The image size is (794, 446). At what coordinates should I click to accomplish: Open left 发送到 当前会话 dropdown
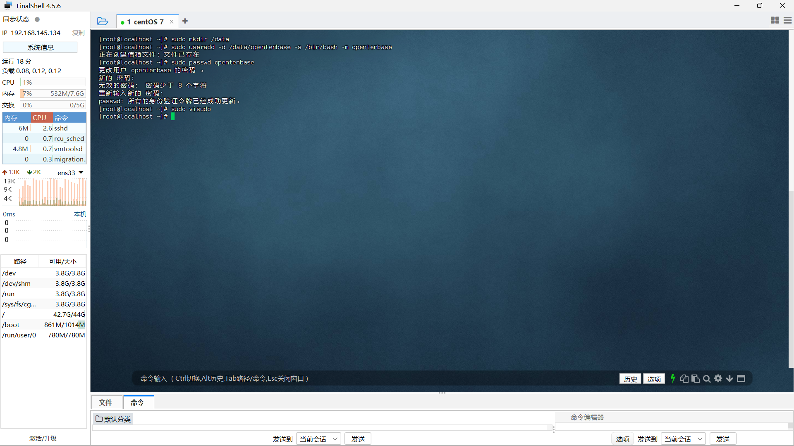318,439
